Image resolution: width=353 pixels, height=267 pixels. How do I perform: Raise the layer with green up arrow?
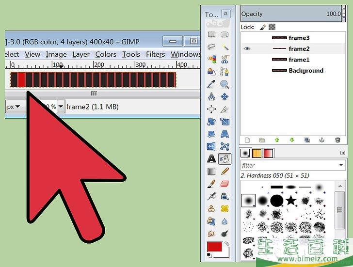(x=277, y=141)
